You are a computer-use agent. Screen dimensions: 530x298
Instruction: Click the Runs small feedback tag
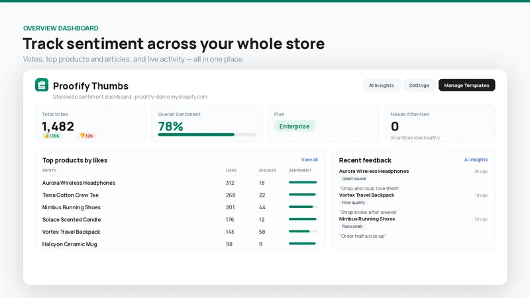(352, 226)
